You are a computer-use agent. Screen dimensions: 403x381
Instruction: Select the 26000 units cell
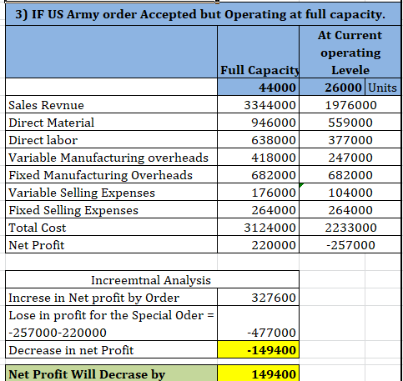332,87
